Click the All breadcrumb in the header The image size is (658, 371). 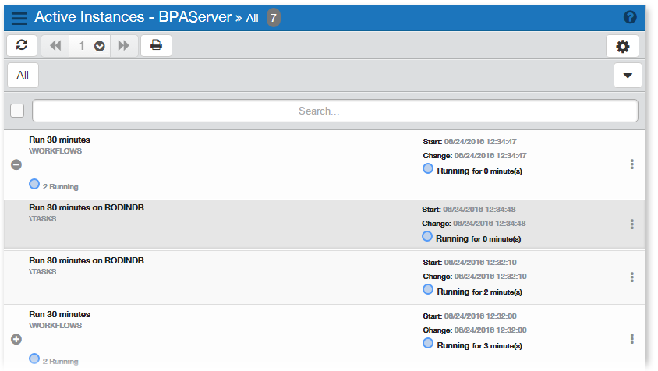252,18
